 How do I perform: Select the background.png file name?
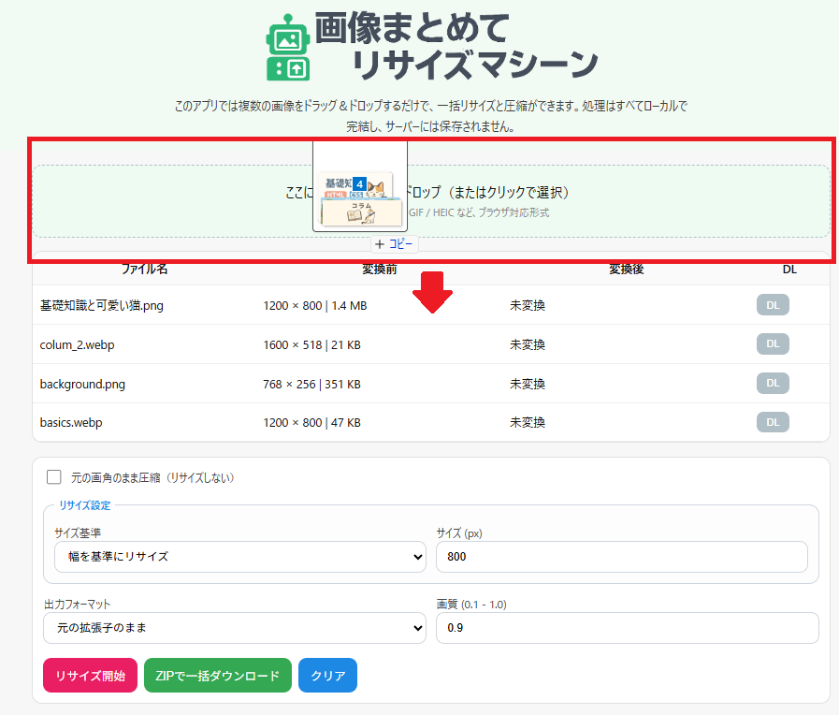(85, 383)
